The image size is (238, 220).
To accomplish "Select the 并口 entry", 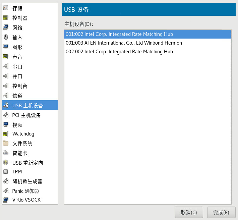I will (x=30, y=76).
